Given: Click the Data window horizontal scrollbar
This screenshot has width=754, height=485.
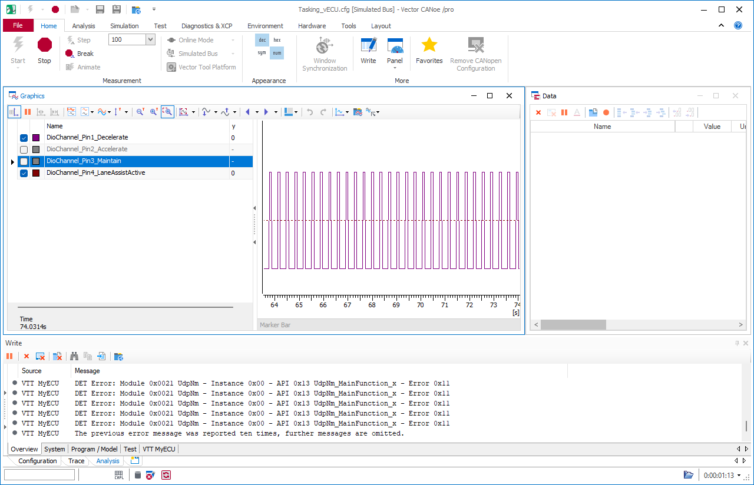Looking at the screenshot, I should tap(573, 325).
